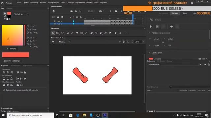The height and width of the screenshot is (118, 211).
Task: Open the color type dropdown
Action: pyautogui.click(x=21, y=14)
